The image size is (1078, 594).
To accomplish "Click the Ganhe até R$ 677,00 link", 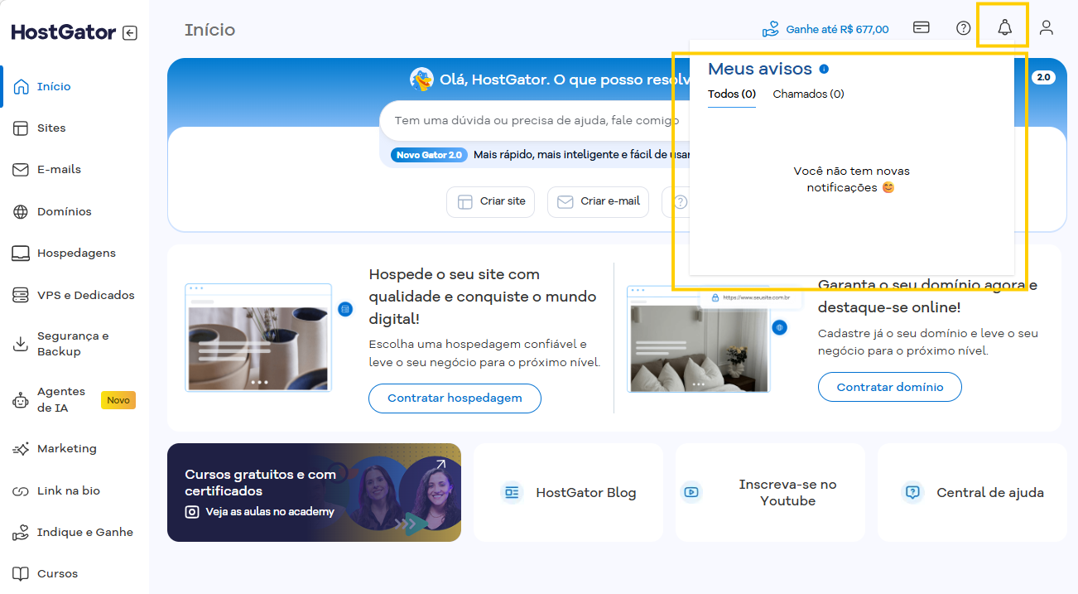I will [837, 29].
